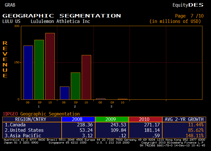The width and height of the screenshot is (211, 151).
Task: Click Asia Pacific 2010 value .59
Action: point(156,136)
